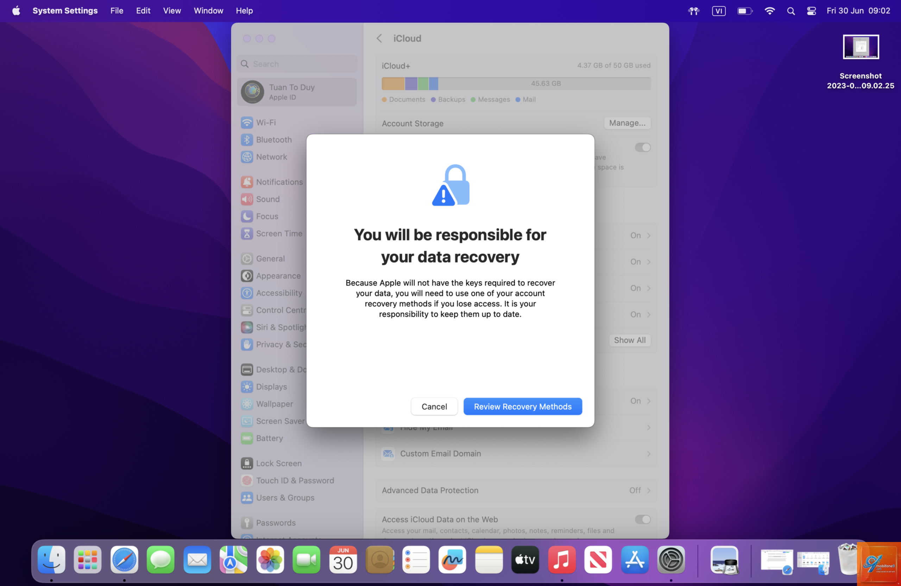The image size is (901, 586).
Task: Open Photos app in Dock
Action: pyautogui.click(x=270, y=560)
